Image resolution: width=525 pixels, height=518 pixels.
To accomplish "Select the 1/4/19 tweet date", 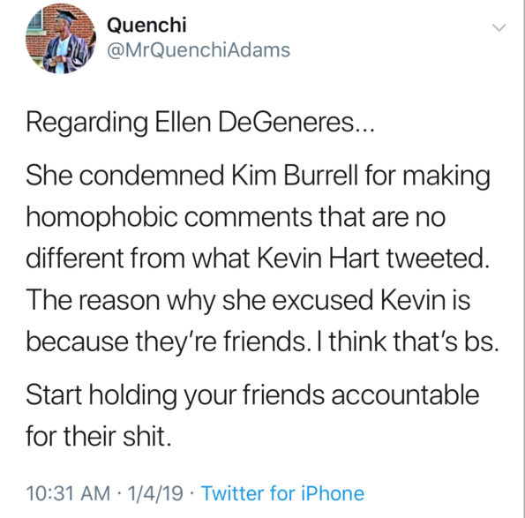I will click(x=155, y=493).
